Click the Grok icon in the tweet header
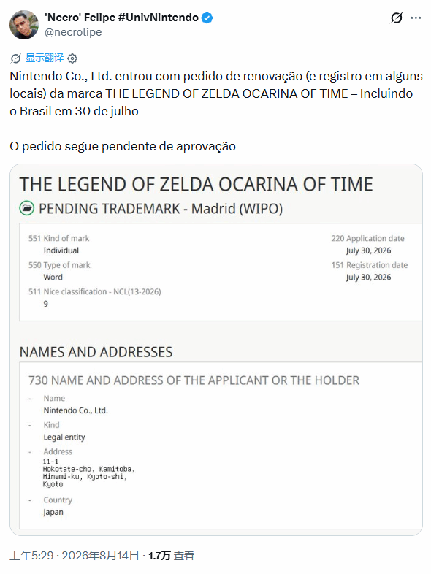The height and width of the screenshot is (574, 431). (397, 18)
